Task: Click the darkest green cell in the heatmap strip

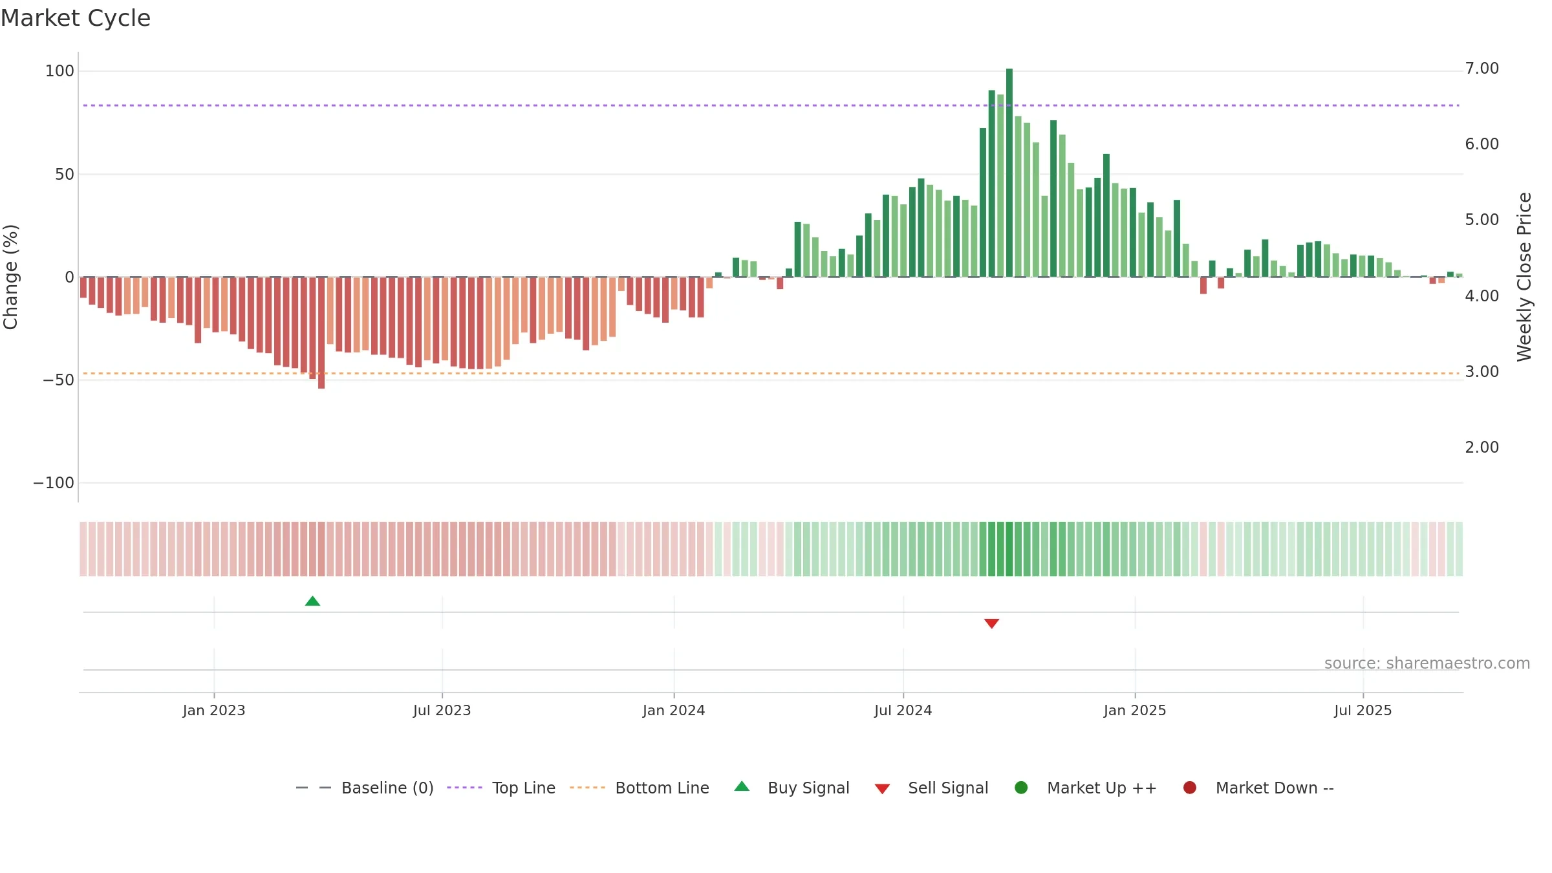Action: click(1009, 549)
